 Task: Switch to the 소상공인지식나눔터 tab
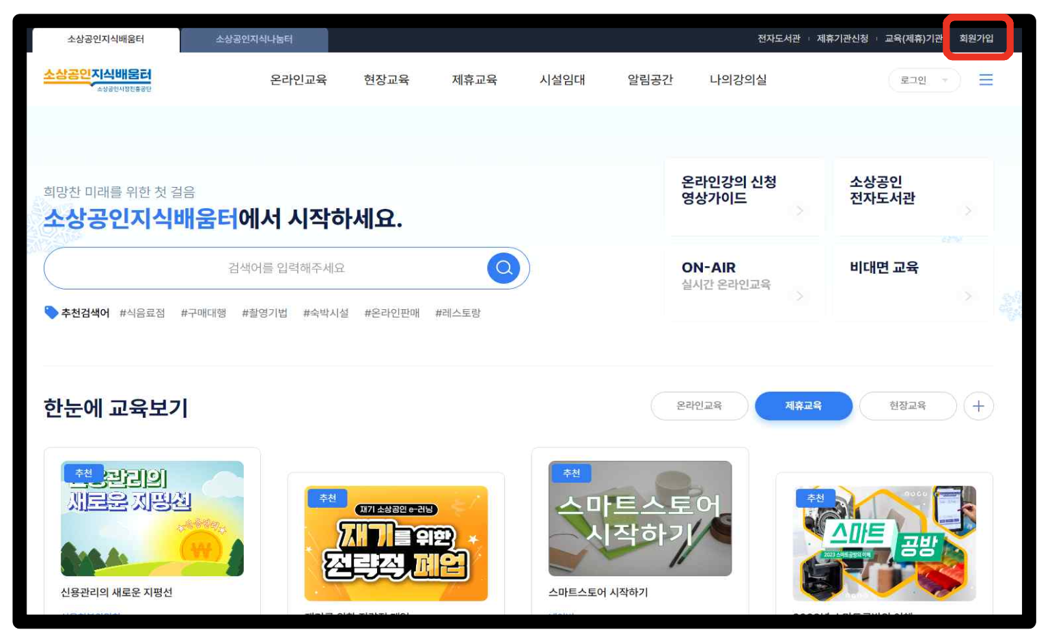(255, 40)
